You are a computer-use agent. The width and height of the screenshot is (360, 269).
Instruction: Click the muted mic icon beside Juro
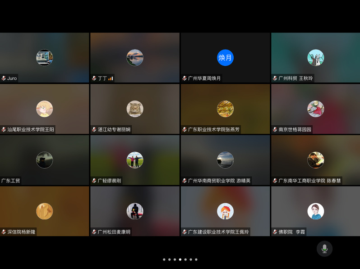[4, 78]
